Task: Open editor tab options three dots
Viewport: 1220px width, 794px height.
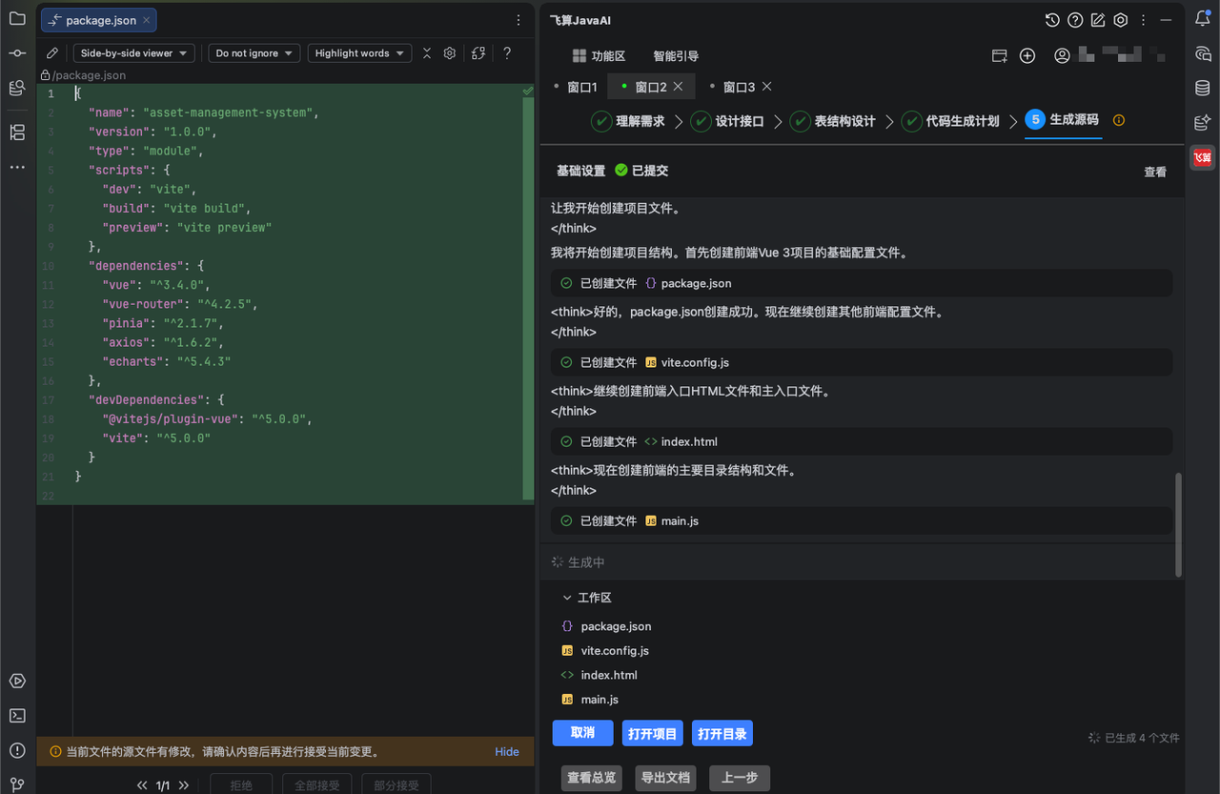Action: pyautogui.click(x=518, y=20)
